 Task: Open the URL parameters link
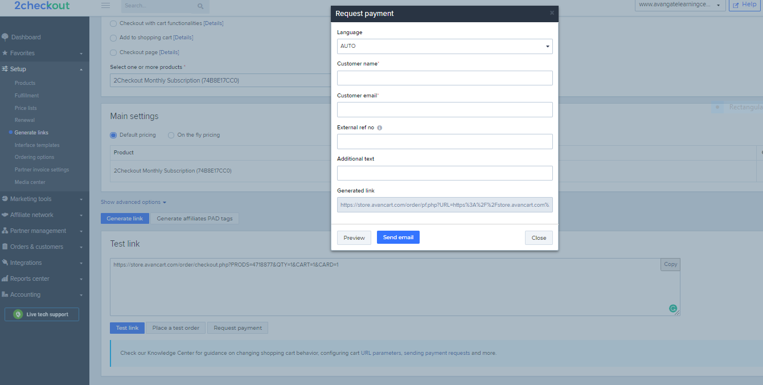click(381, 353)
